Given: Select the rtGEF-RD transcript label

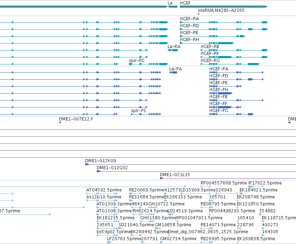Looking at the screenshot, I should coord(189,26).
